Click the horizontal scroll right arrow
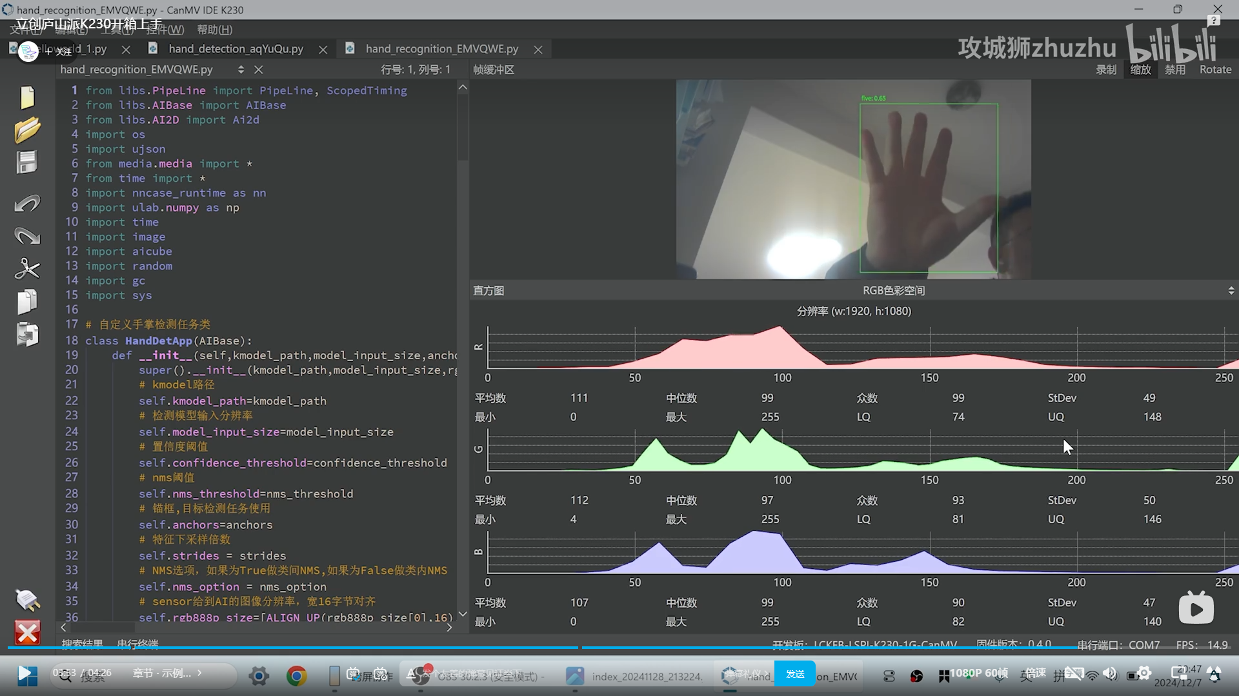Screen dimensions: 1239x696 [x=449, y=627]
